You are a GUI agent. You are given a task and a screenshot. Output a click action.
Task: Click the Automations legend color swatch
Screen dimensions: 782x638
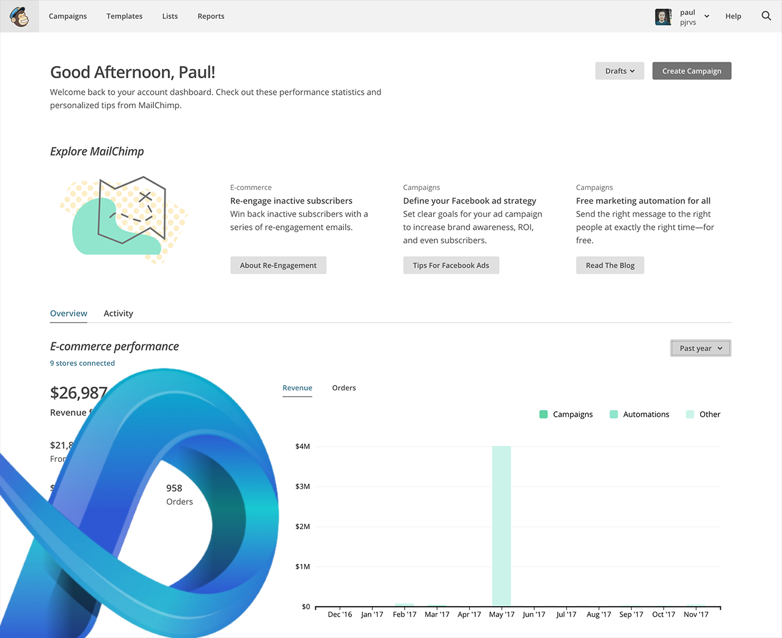click(x=614, y=414)
